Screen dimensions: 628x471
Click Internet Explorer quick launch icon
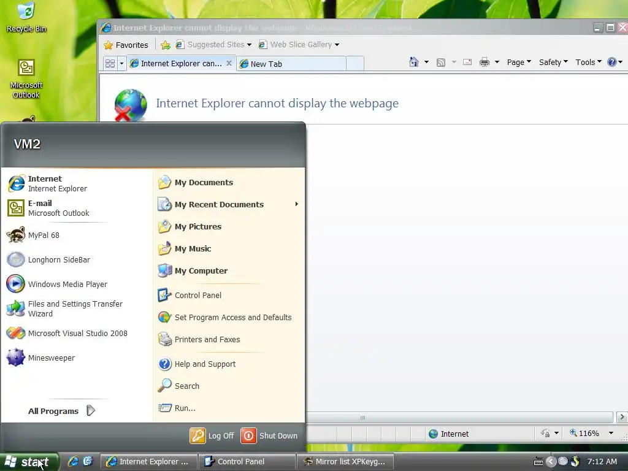click(x=73, y=461)
